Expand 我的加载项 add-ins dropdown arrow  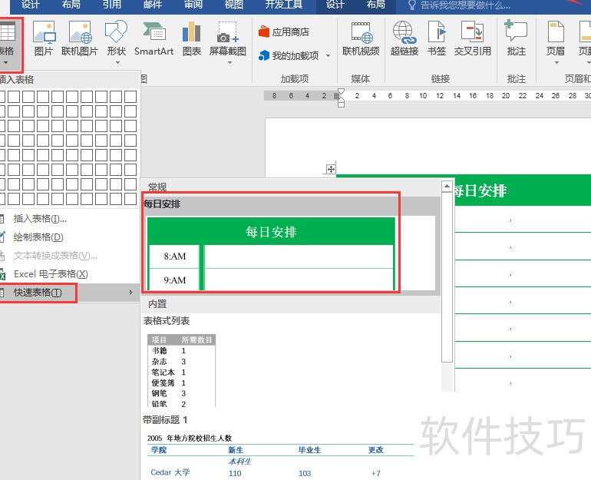pos(328,56)
